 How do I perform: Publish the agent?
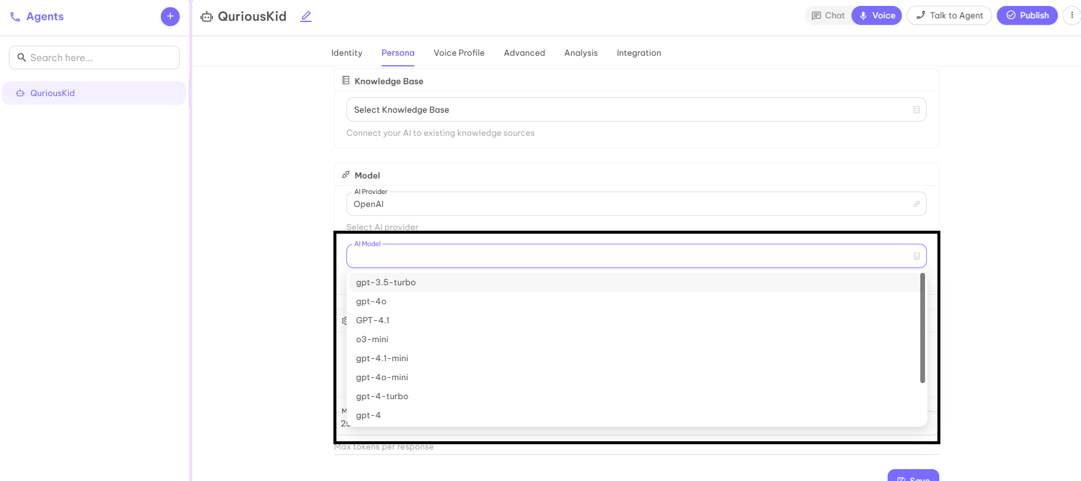click(x=1027, y=15)
